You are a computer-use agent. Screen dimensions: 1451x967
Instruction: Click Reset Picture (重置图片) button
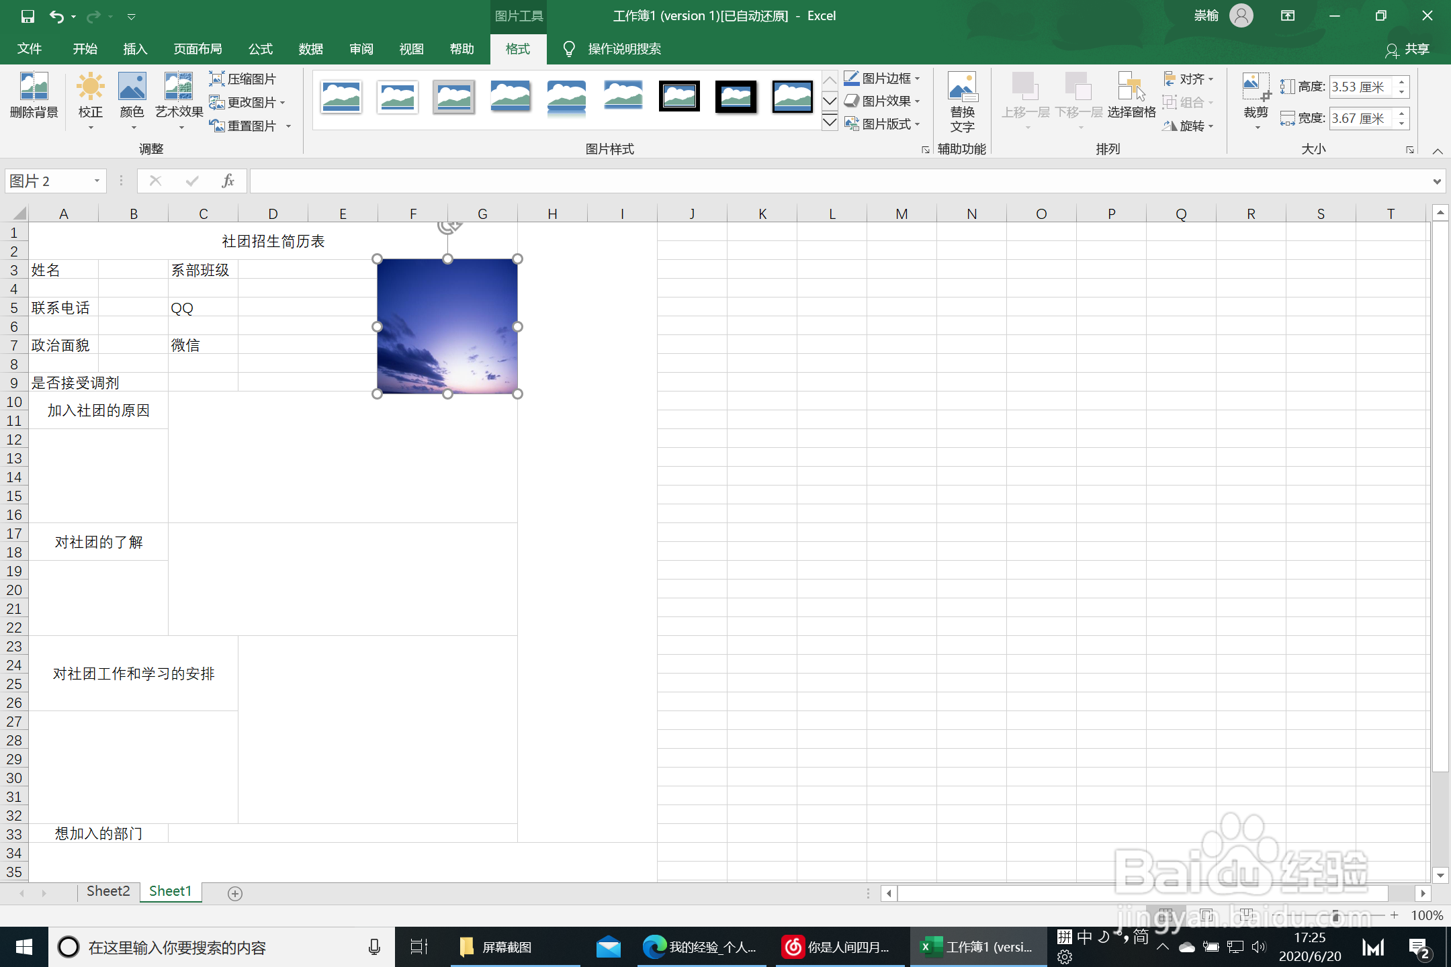coord(243,126)
